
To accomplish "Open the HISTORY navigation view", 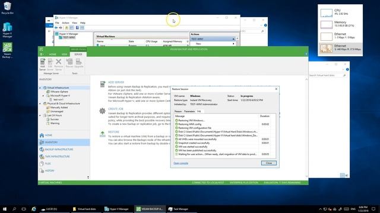I will (64, 171).
